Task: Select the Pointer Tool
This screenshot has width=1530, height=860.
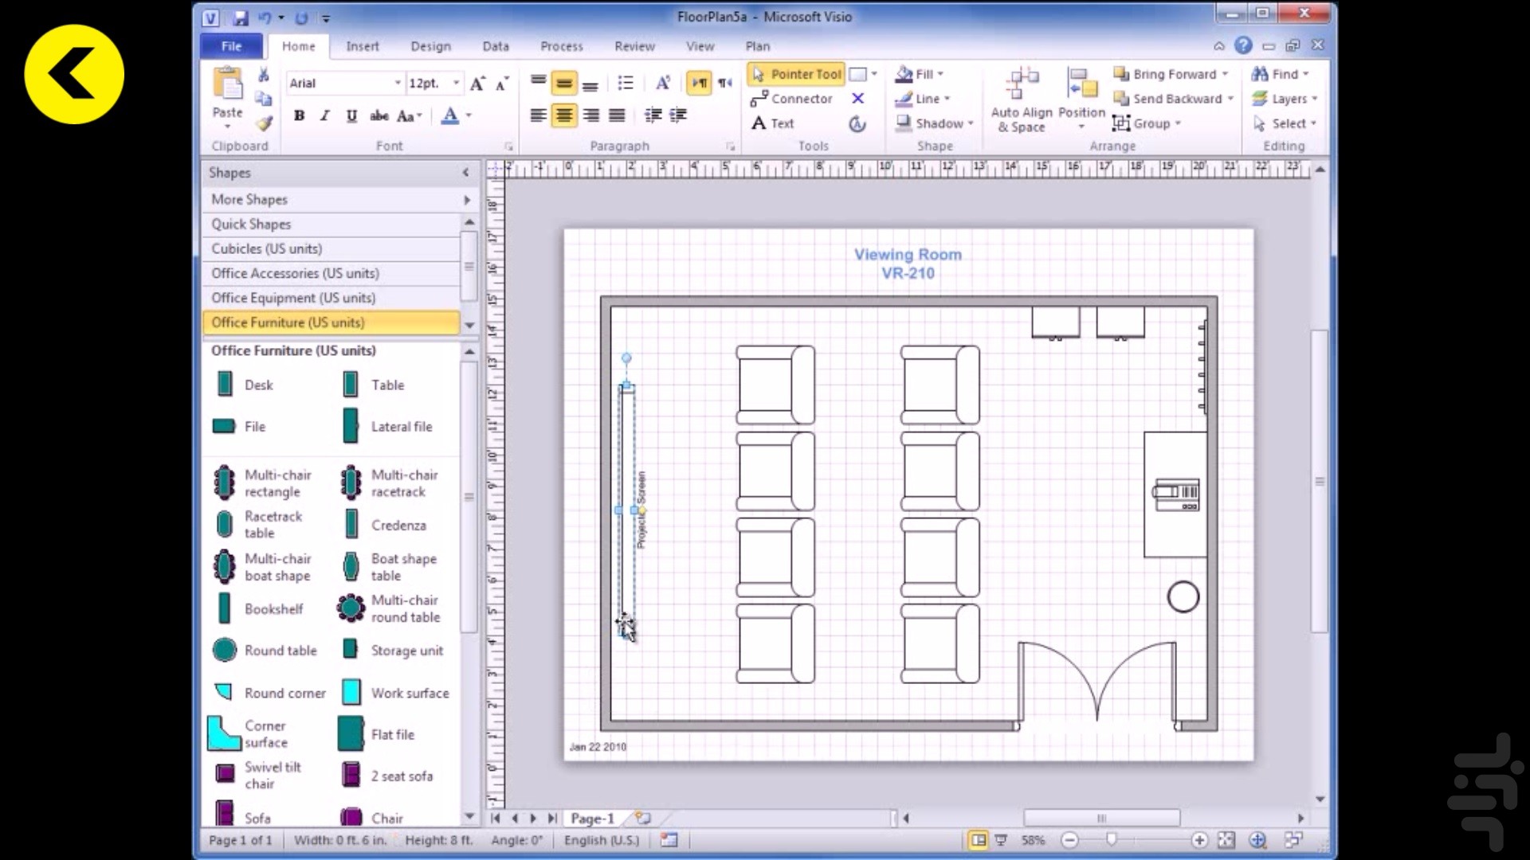Action: (x=795, y=73)
